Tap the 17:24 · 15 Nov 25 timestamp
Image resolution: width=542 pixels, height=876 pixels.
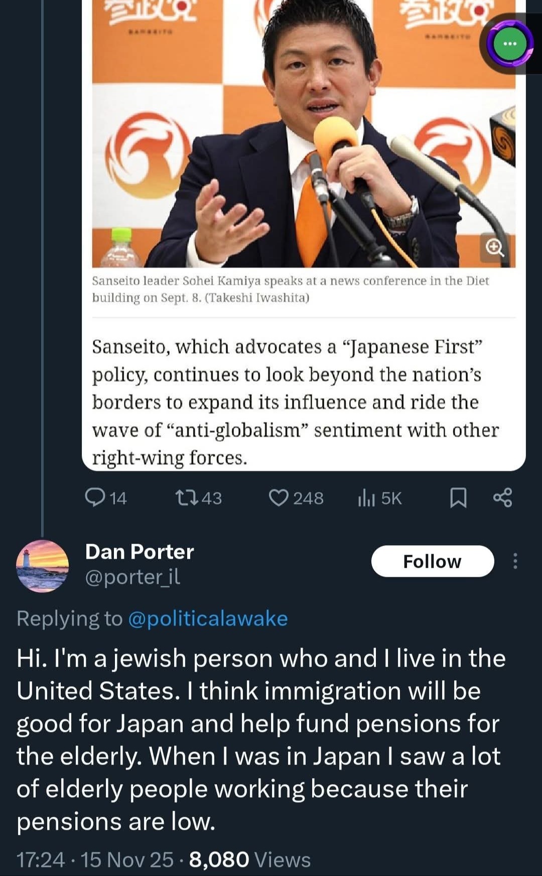pos(95,859)
